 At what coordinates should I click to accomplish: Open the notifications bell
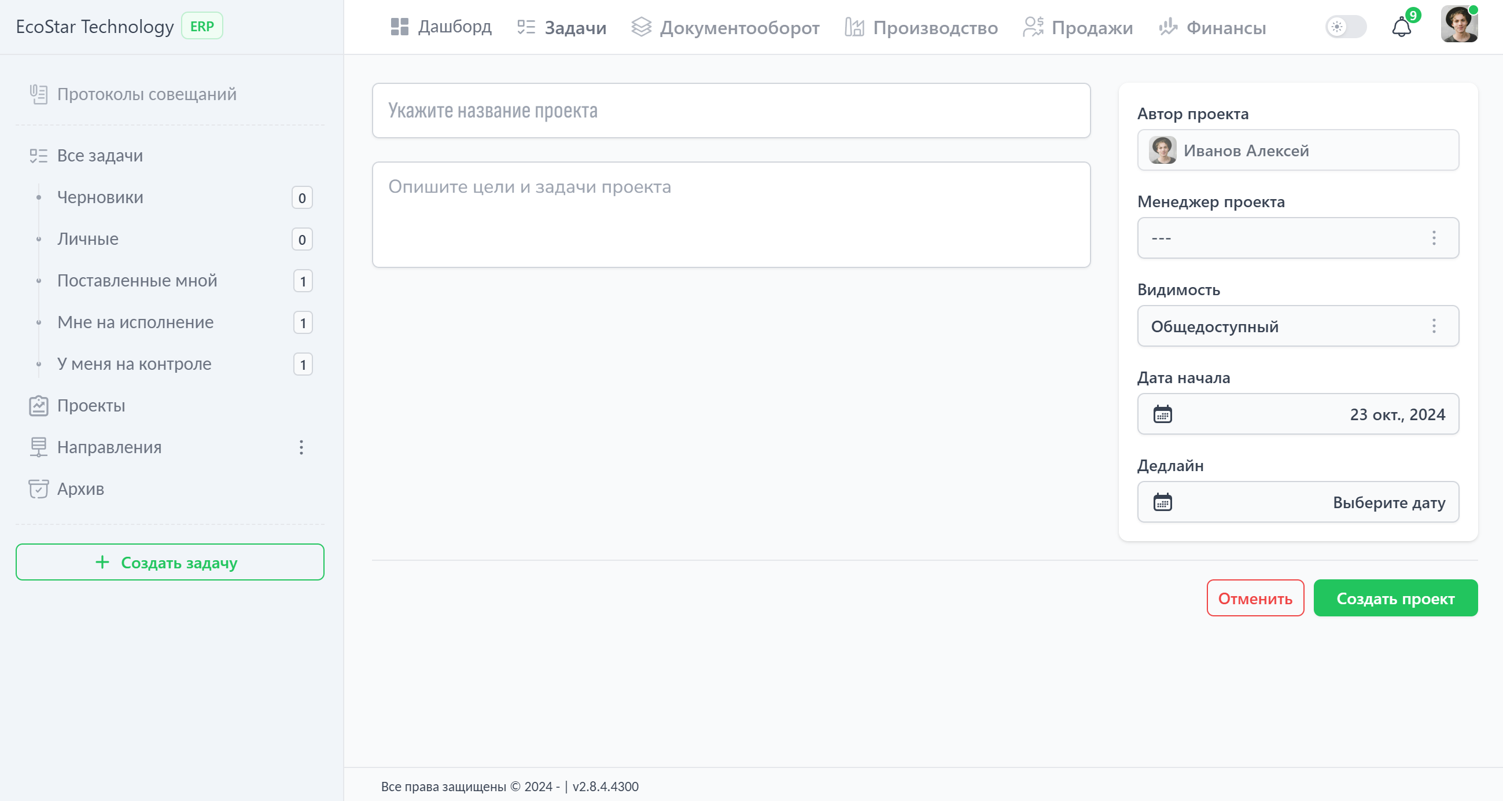coord(1401,26)
